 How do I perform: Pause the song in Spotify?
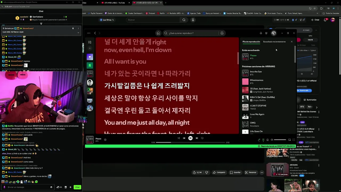click(x=190, y=138)
